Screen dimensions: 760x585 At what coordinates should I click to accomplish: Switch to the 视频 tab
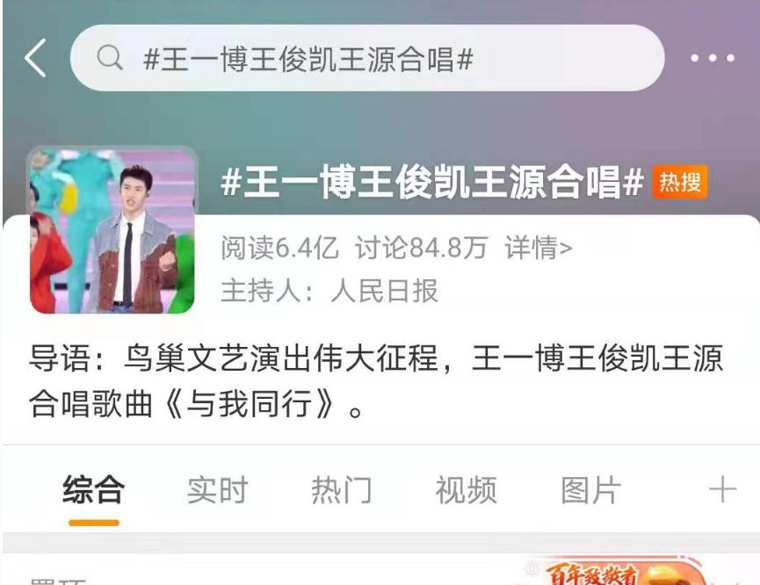(467, 489)
